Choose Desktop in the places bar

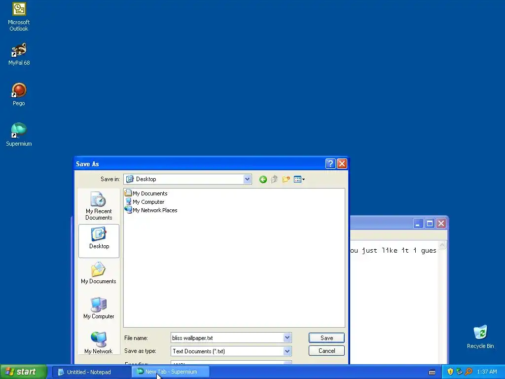[99, 241]
